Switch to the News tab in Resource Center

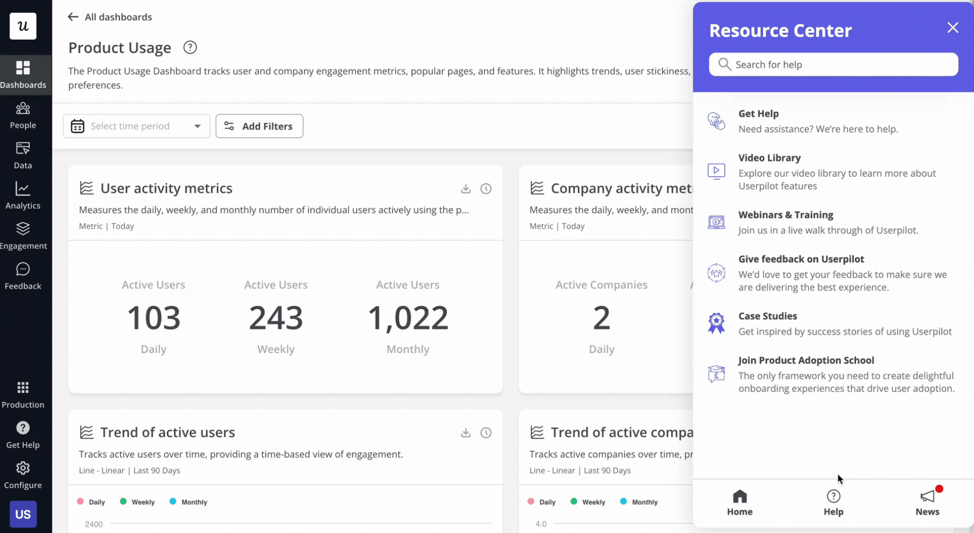[927, 502]
